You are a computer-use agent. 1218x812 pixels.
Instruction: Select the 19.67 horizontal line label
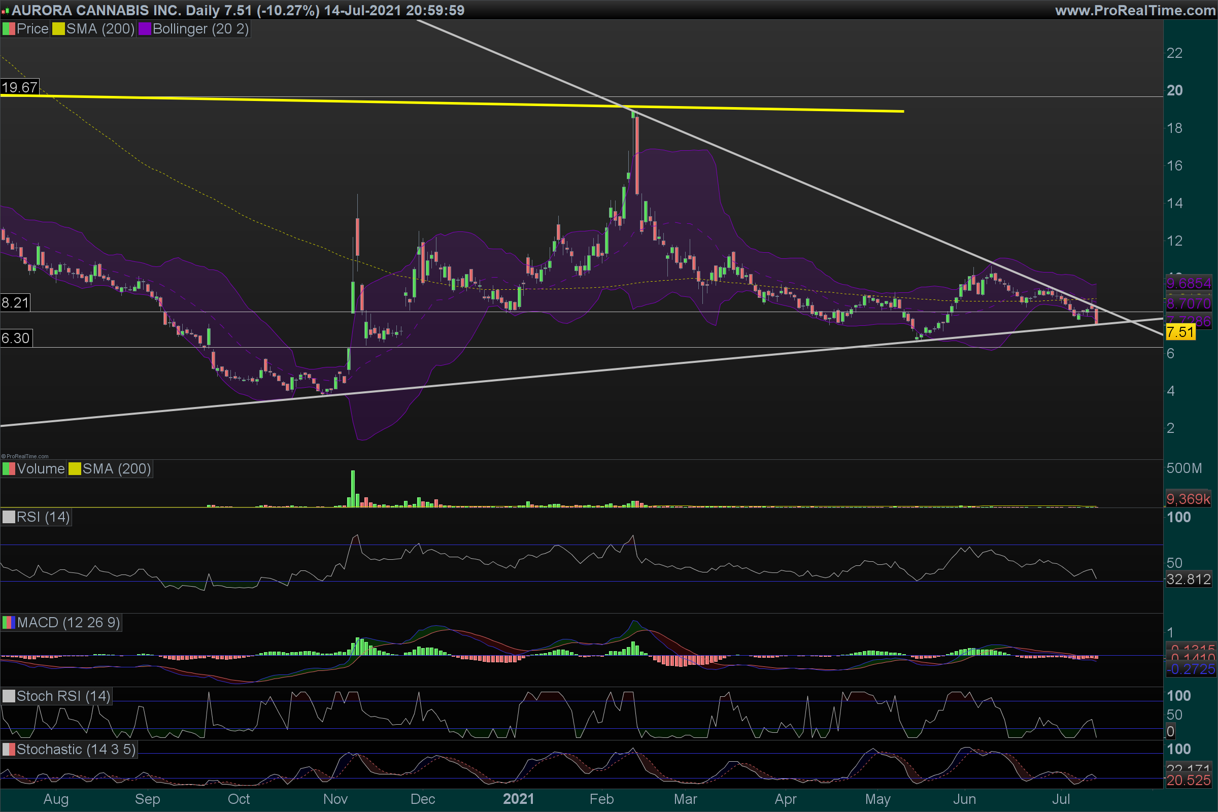tap(20, 87)
